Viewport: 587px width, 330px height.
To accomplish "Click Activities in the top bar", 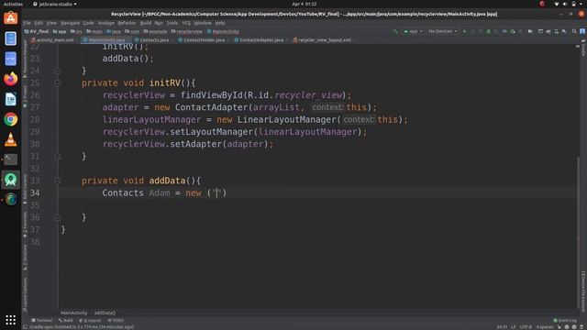I will 13,4.
